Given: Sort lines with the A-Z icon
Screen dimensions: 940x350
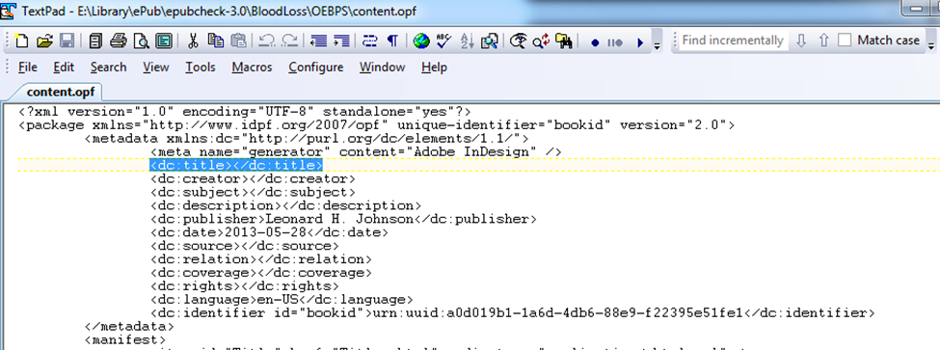Looking at the screenshot, I should (467, 40).
